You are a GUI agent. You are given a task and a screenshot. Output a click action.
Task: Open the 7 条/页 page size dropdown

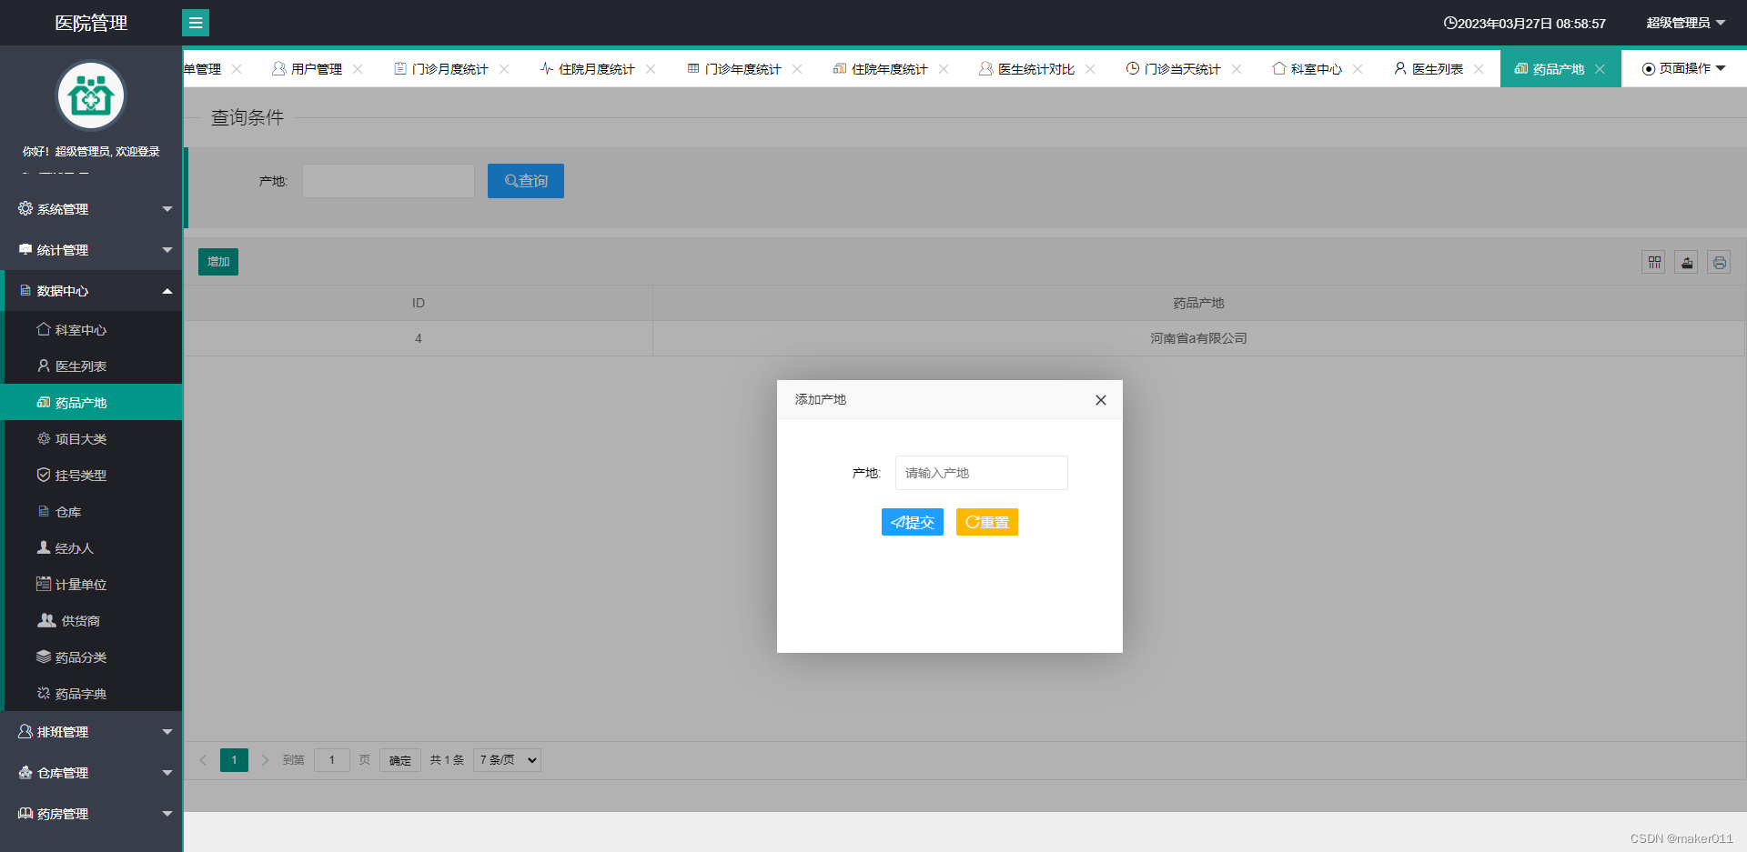[507, 760]
